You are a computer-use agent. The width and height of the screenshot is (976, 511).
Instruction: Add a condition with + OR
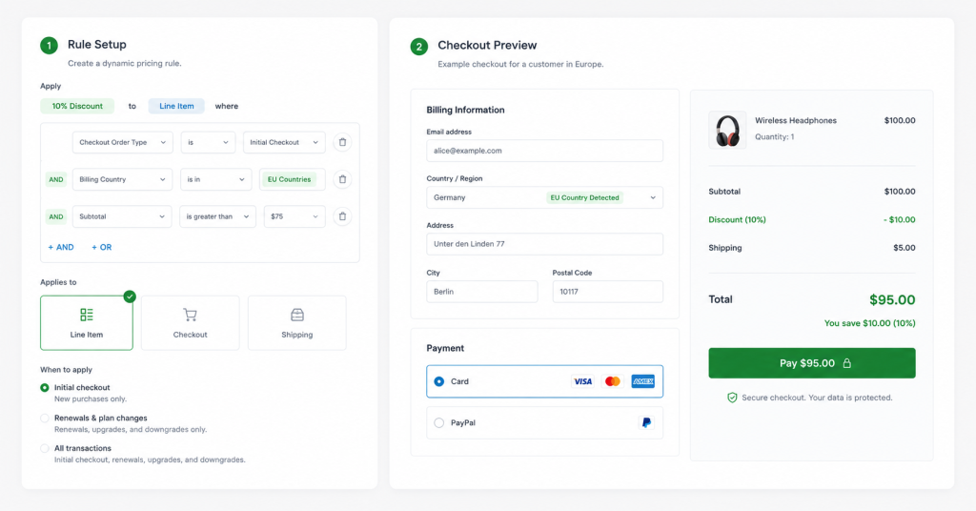pyautogui.click(x=101, y=247)
